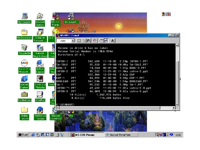Open the MS-DOS Prompt Properties tool

tap(101, 41)
